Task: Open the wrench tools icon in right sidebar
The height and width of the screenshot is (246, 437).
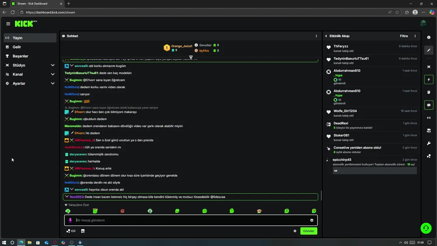Action: (429, 143)
